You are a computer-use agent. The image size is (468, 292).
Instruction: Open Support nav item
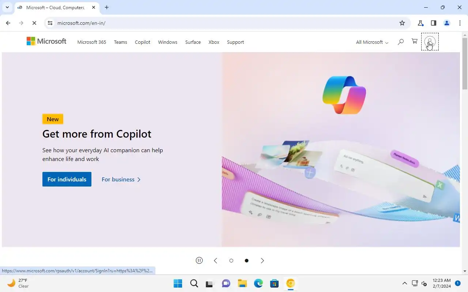235,42
